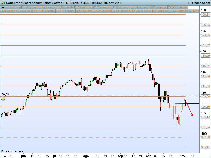
Task: Click the Diario timeframe text in title
Action: click(74, 3)
